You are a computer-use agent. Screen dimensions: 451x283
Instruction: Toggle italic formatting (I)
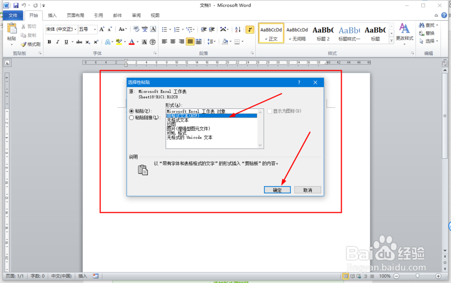(x=58, y=42)
